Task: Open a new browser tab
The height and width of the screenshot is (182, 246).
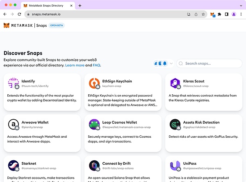Action: point(80,6)
